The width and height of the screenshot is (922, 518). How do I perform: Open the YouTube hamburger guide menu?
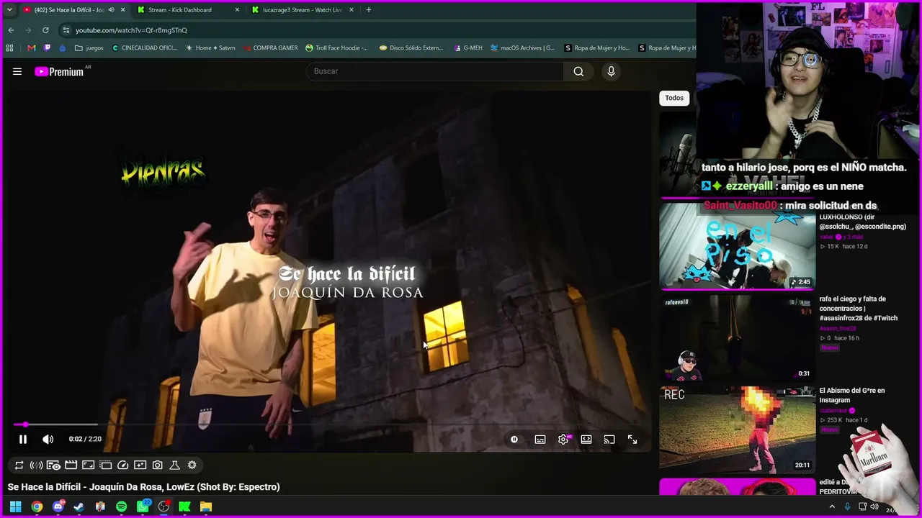point(17,71)
